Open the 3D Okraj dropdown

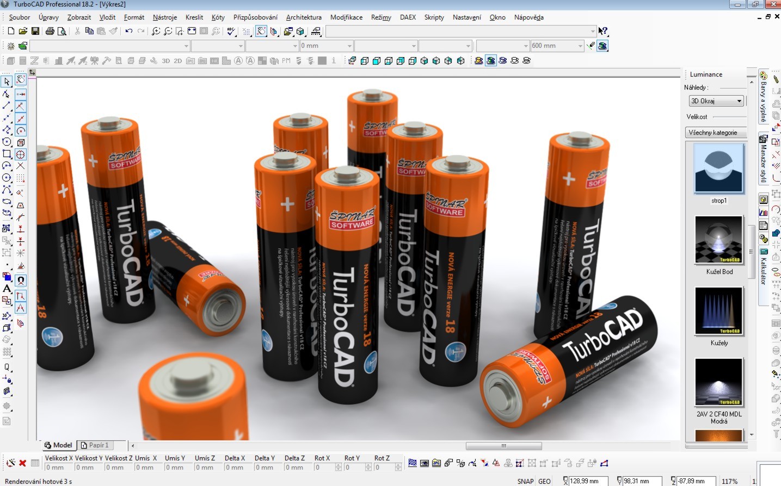(716, 101)
